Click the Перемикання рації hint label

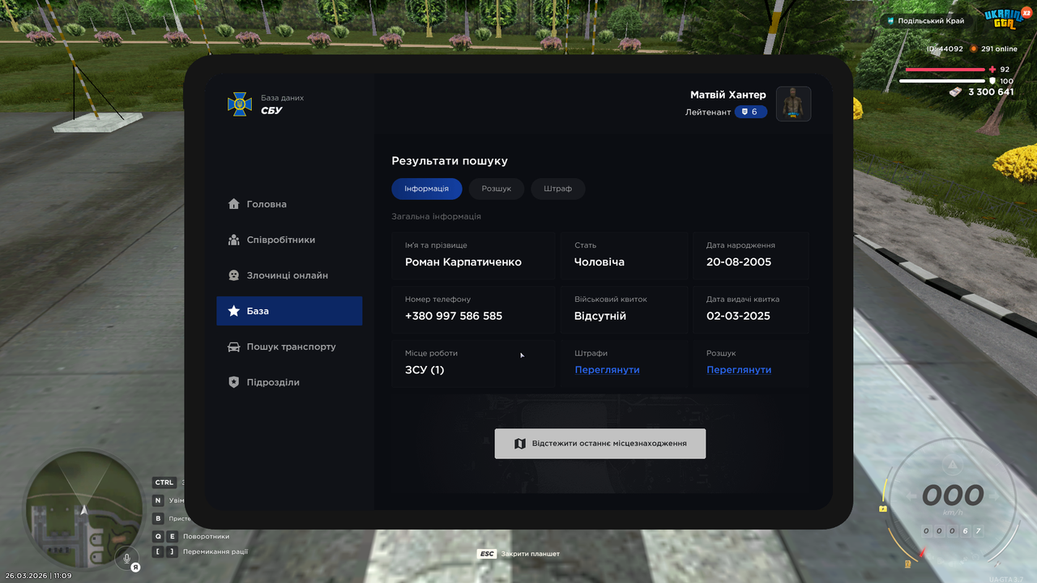coord(216,551)
